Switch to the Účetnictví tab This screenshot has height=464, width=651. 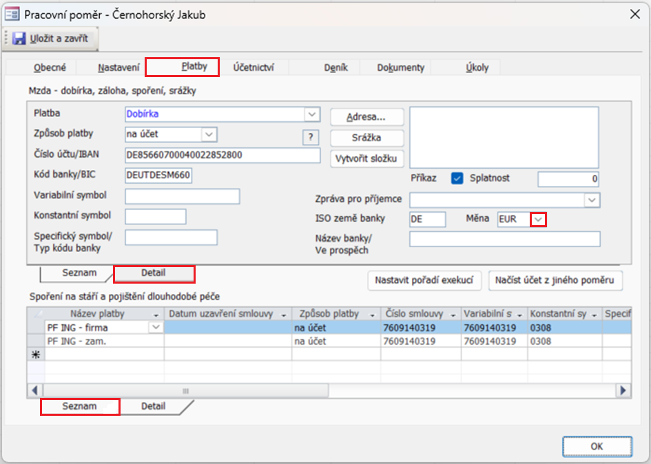[254, 67]
